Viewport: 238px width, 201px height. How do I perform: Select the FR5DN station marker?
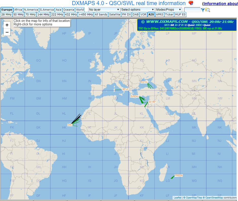[x=179, y=175]
